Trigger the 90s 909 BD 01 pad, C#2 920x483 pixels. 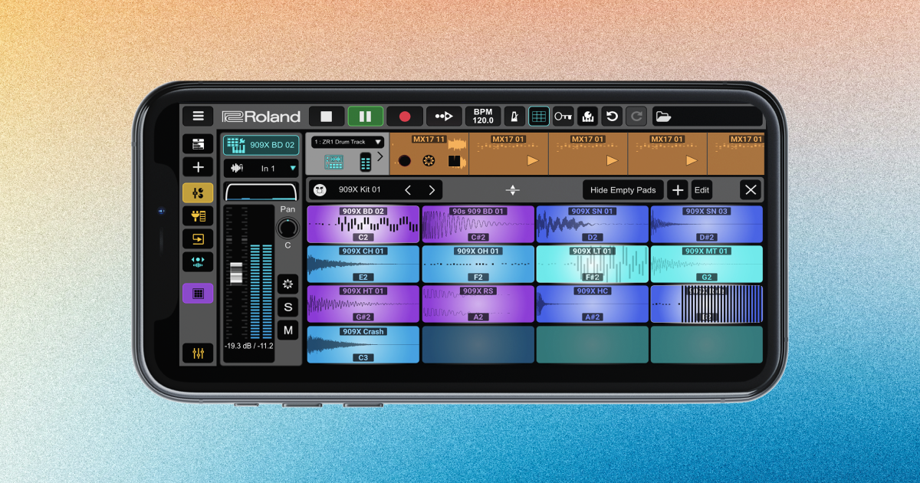click(478, 225)
